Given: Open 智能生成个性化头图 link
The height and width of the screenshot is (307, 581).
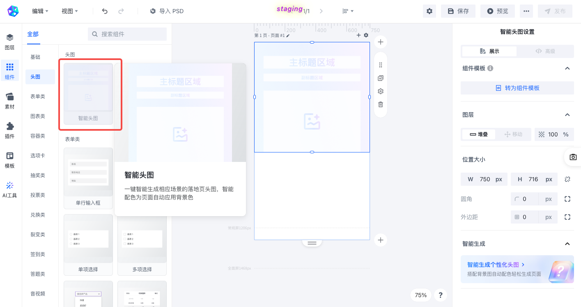Looking at the screenshot, I should tap(496, 265).
